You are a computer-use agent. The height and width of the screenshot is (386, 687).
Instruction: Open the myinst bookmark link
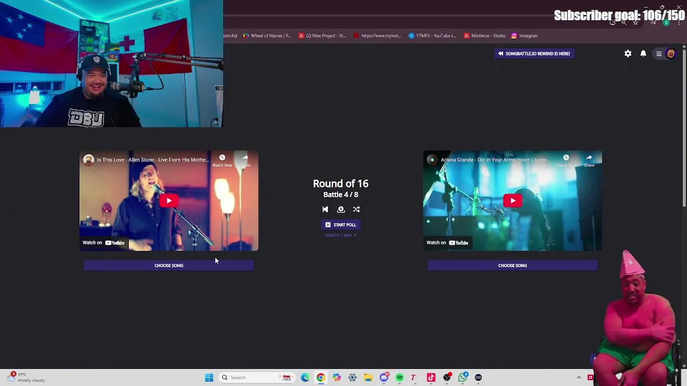[x=377, y=36]
